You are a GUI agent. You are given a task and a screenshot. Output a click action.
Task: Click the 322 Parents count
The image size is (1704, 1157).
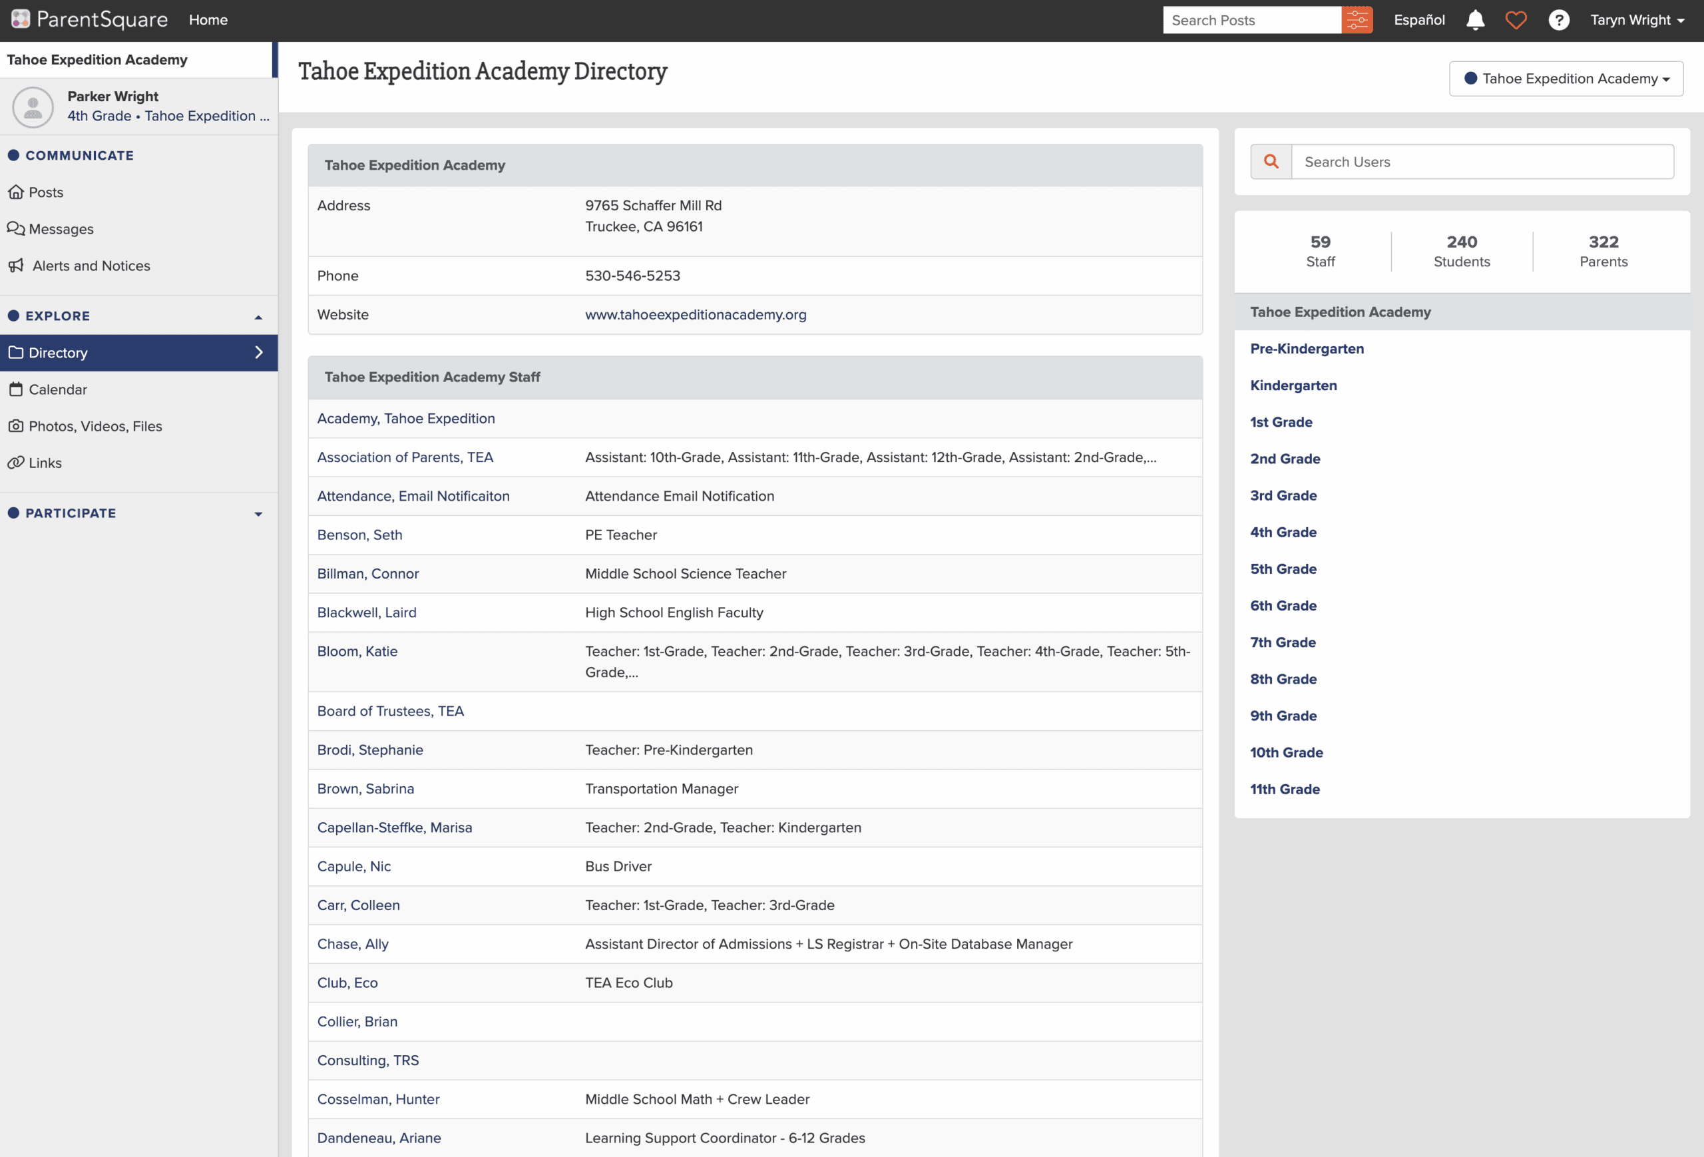pyautogui.click(x=1603, y=252)
